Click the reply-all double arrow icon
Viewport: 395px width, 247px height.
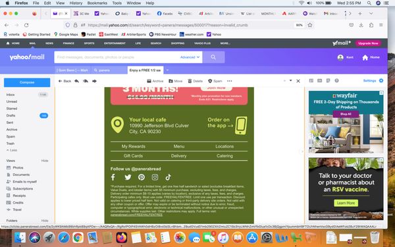(86, 81)
